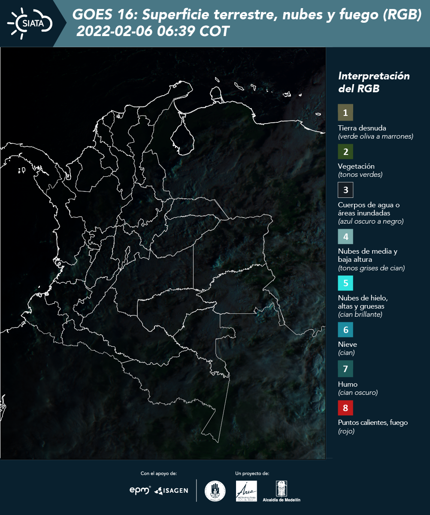Click the black outlined swatch numbered 3

coord(345,190)
